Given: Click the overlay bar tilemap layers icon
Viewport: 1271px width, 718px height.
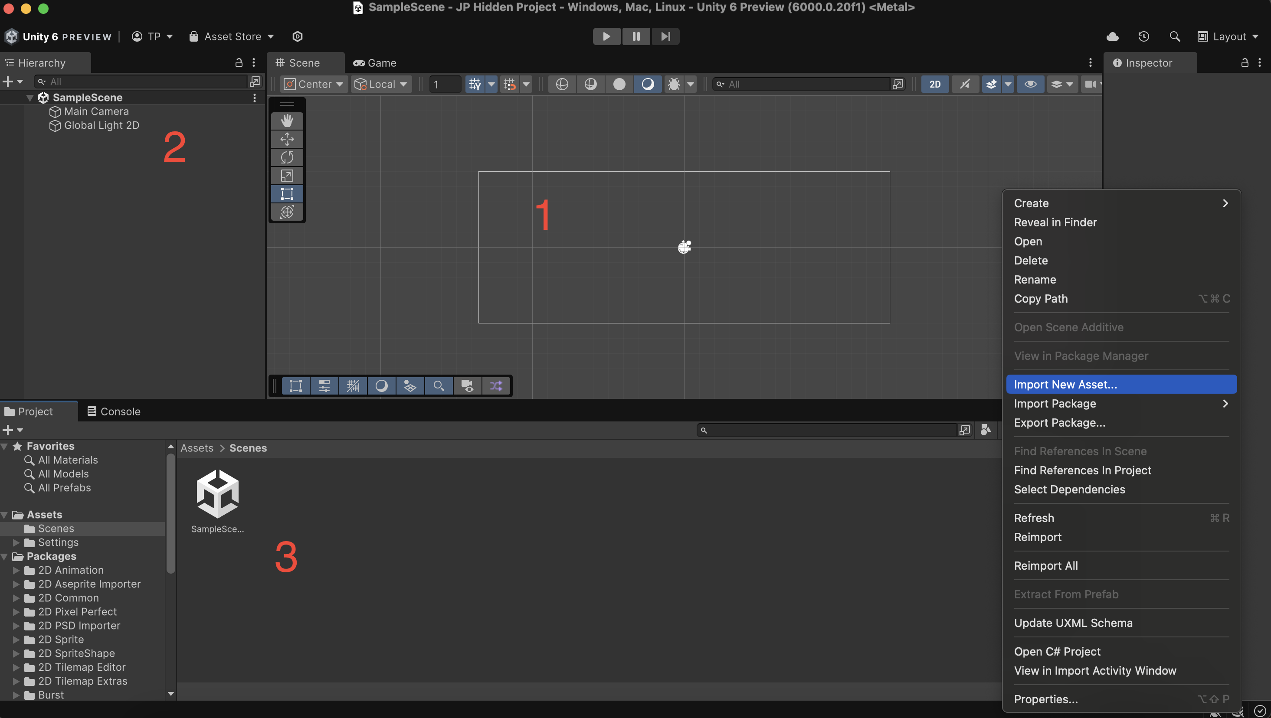Looking at the screenshot, I should (x=409, y=385).
